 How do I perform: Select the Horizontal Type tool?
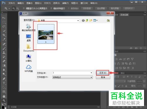tap(4, 83)
